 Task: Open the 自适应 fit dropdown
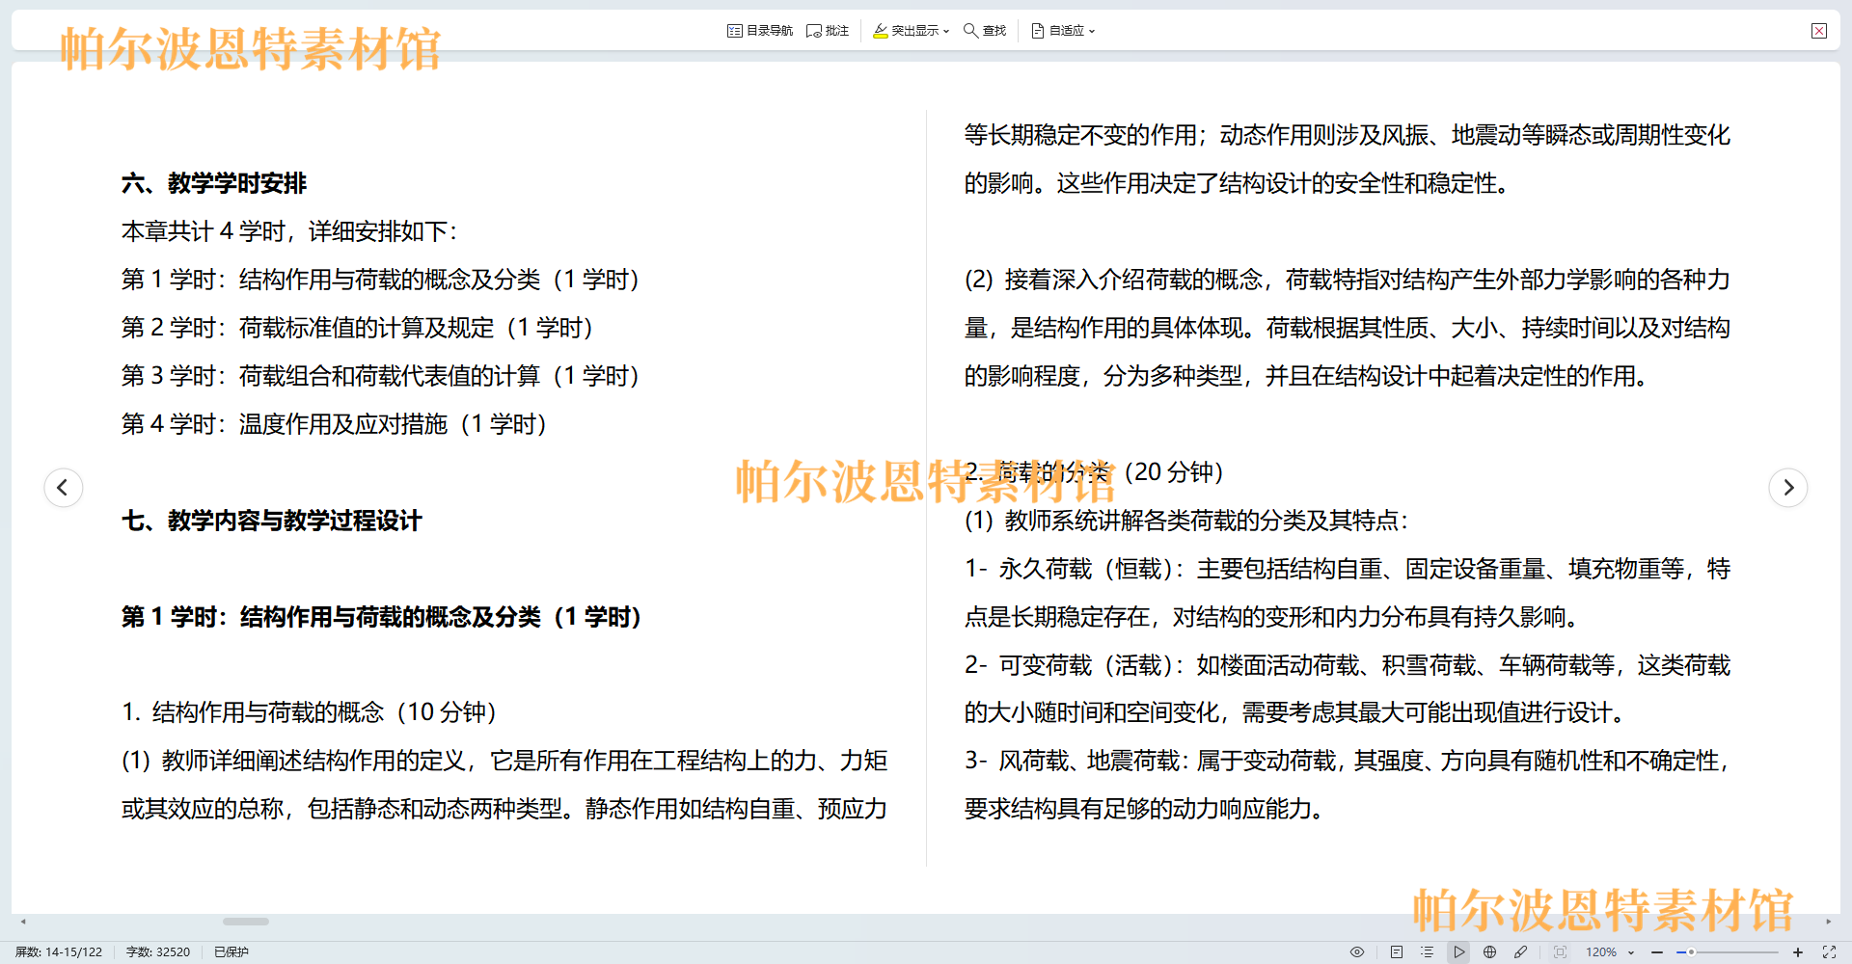[1063, 31]
